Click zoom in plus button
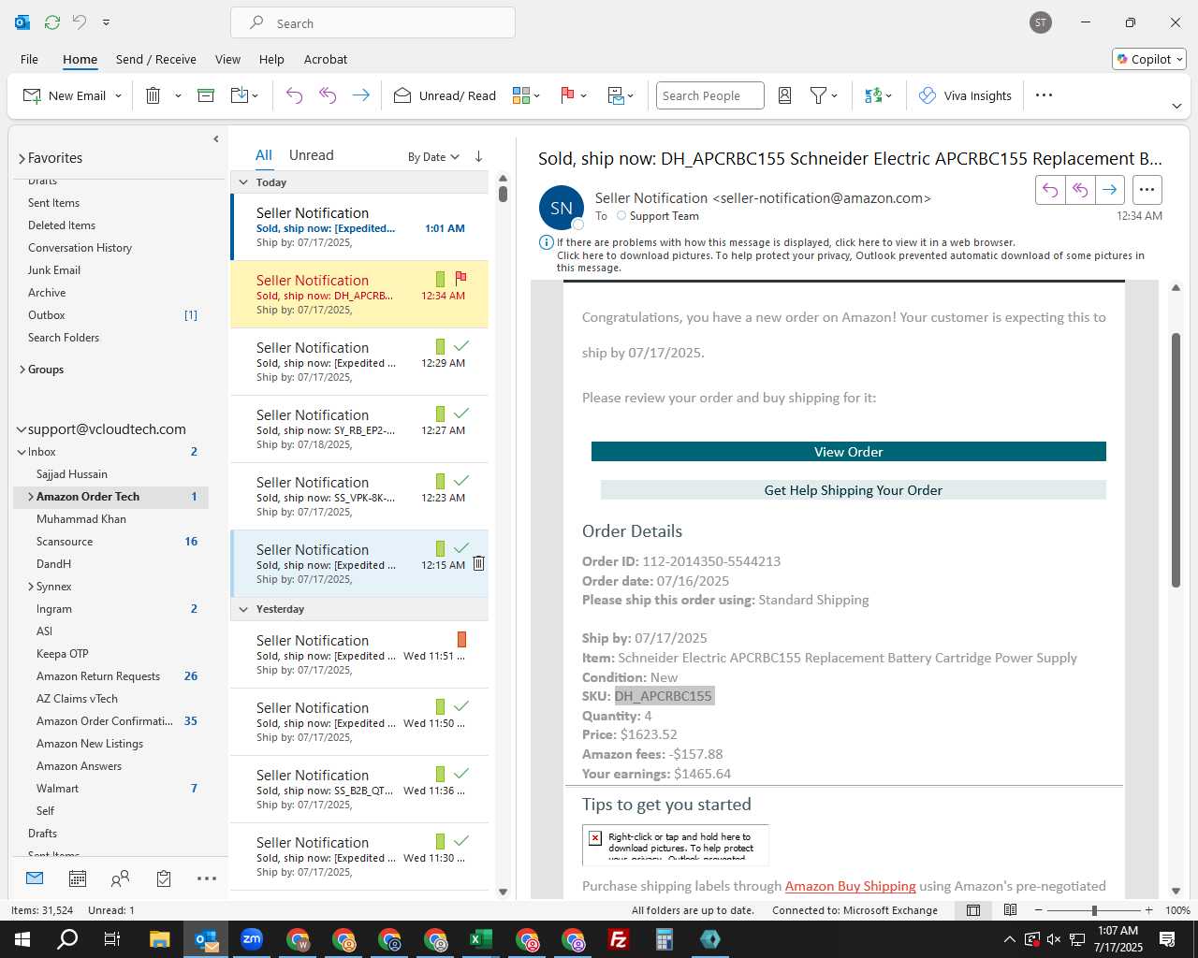Viewport: 1198px width, 958px height. [x=1148, y=910]
